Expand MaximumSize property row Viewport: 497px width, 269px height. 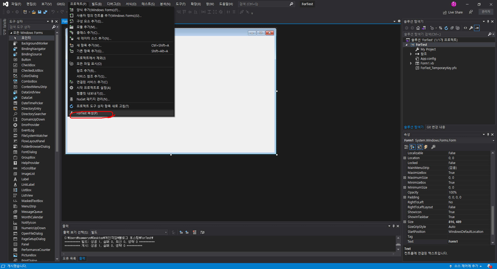click(405, 178)
